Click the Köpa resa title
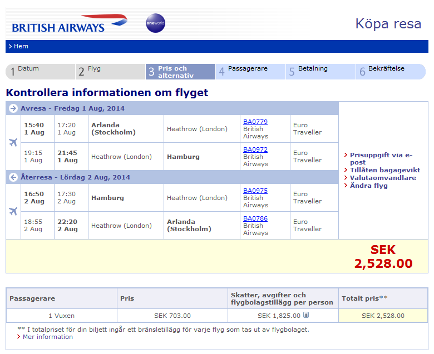This screenshot has height=354, width=434. coord(388,24)
